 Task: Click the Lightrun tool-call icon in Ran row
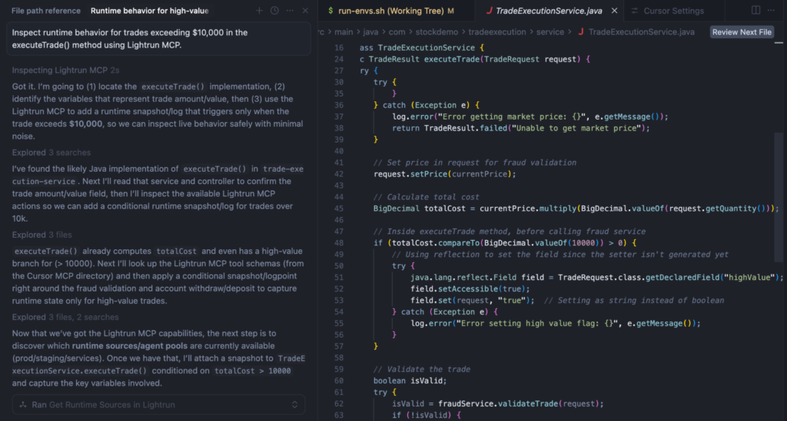22,404
